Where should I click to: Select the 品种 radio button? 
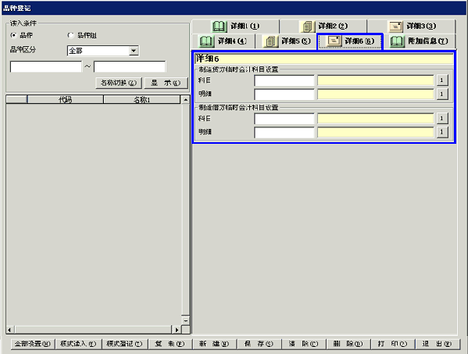(x=13, y=35)
